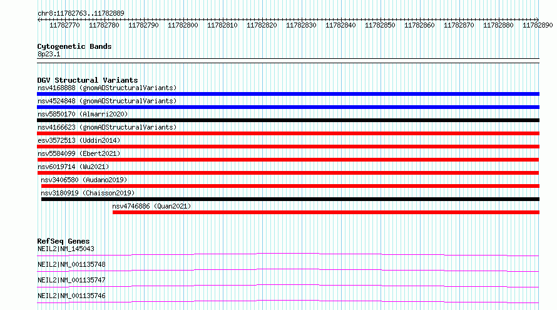Open variant label nsv4524848 (gnomADStructuralVariants)
557x310 pixels.
pos(107,101)
